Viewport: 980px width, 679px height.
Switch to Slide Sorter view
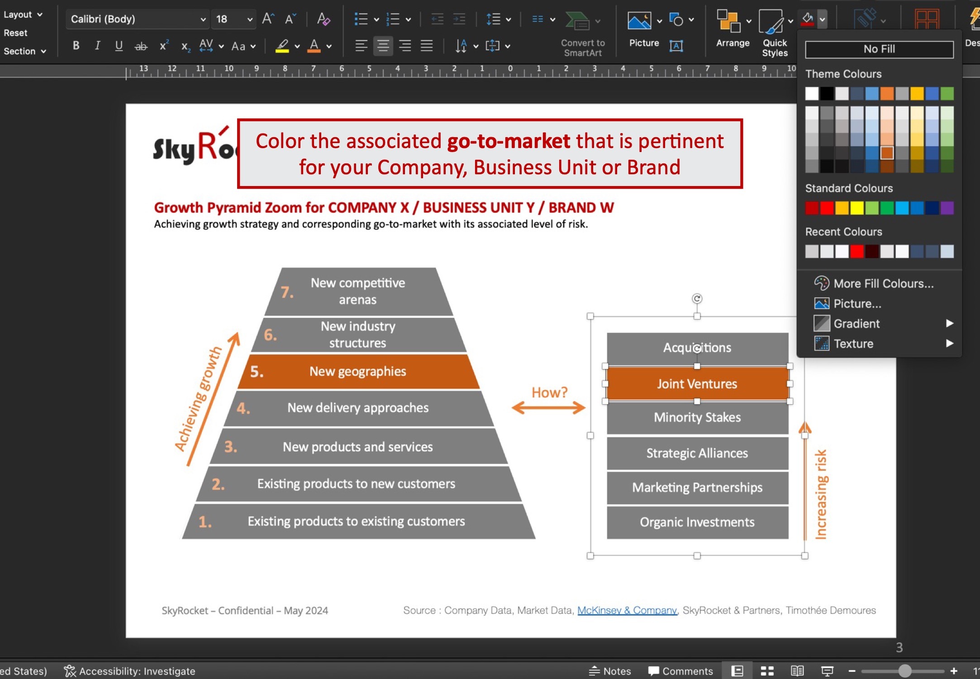767,671
